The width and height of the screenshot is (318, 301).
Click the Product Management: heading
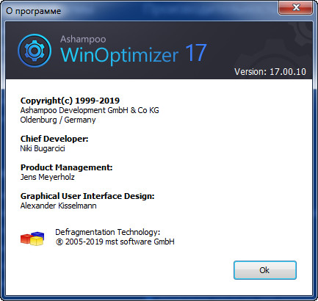(66, 167)
